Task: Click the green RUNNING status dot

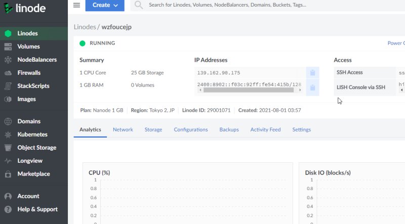Action: tap(83, 43)
